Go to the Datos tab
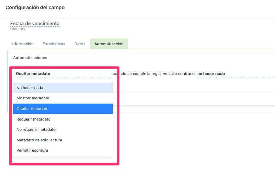Screen dimensions: 275x175 tap(80, 44)
